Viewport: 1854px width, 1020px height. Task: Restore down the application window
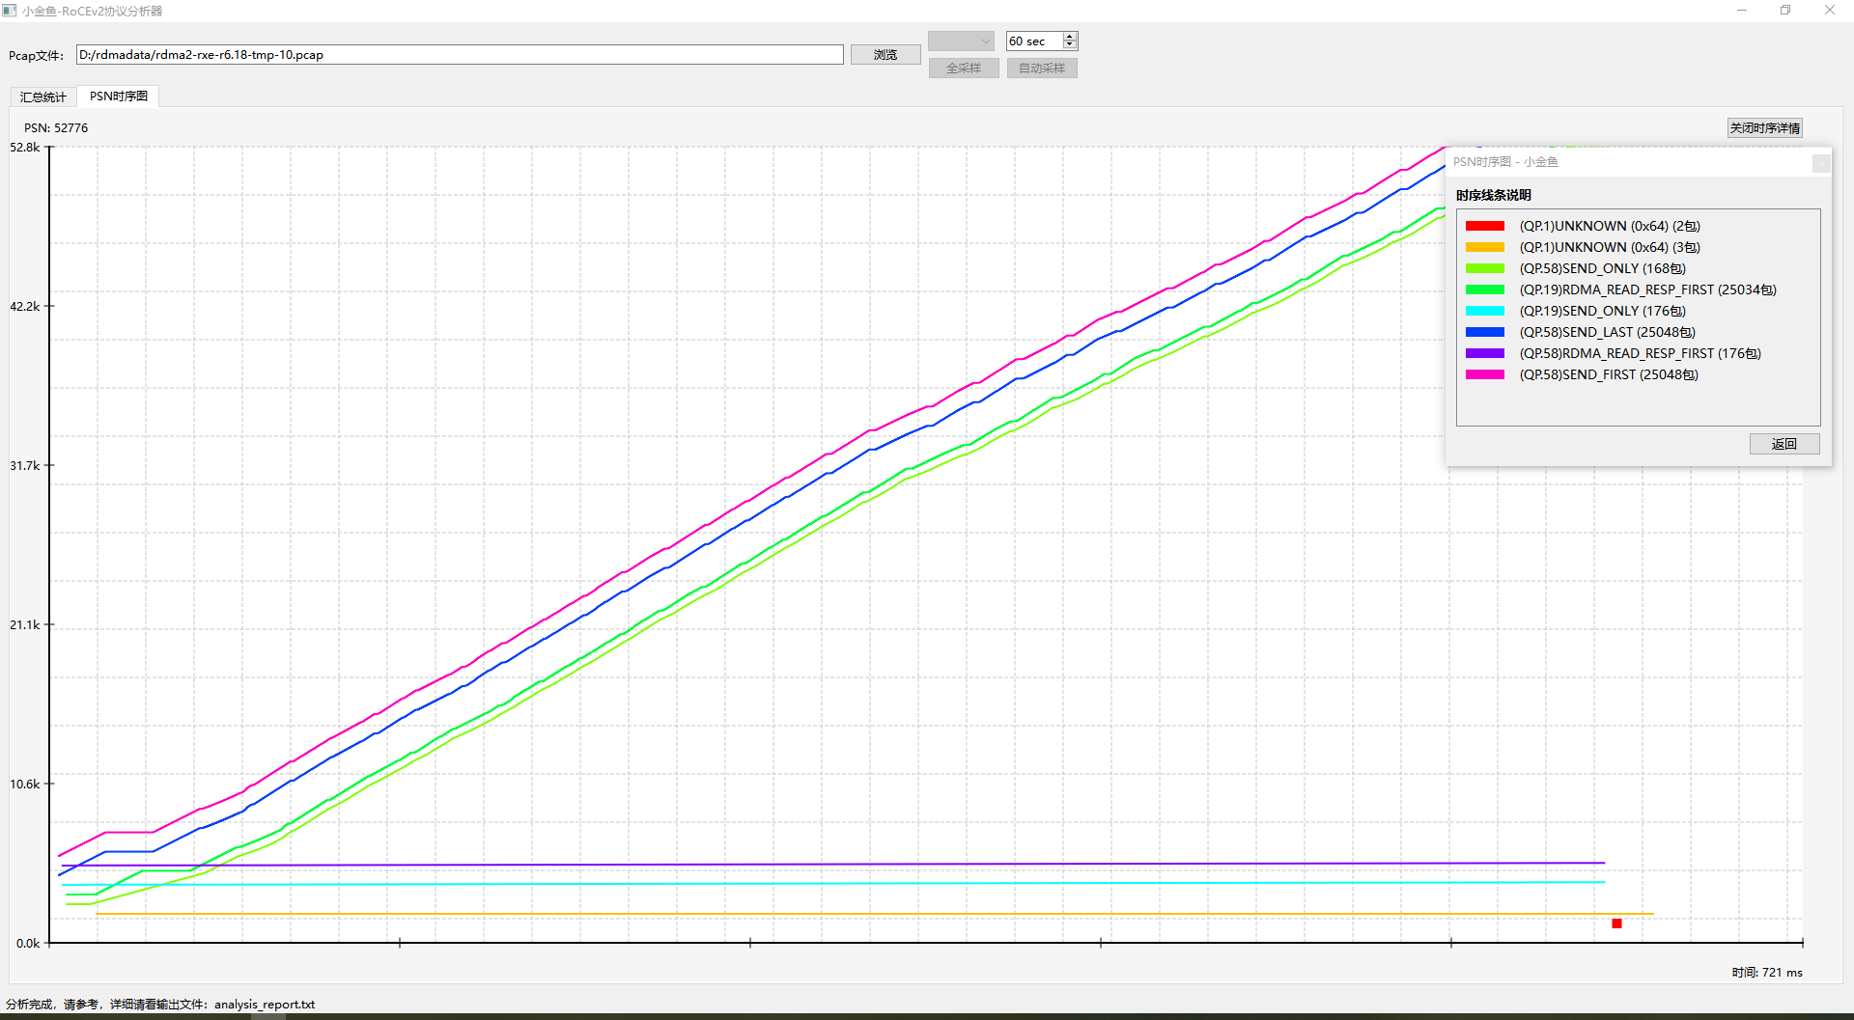click(1785, 11)
